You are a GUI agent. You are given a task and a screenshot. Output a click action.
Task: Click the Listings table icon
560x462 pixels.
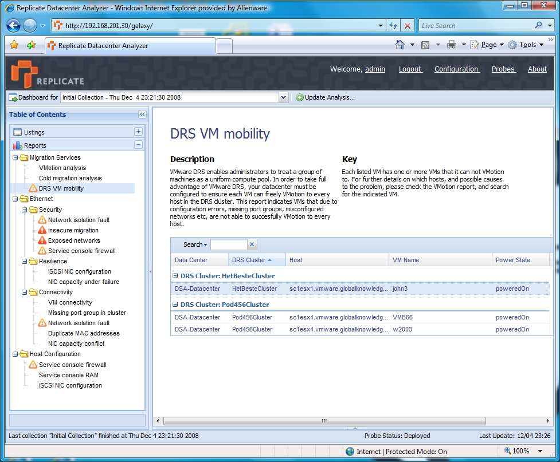click(x=18, y=132)
